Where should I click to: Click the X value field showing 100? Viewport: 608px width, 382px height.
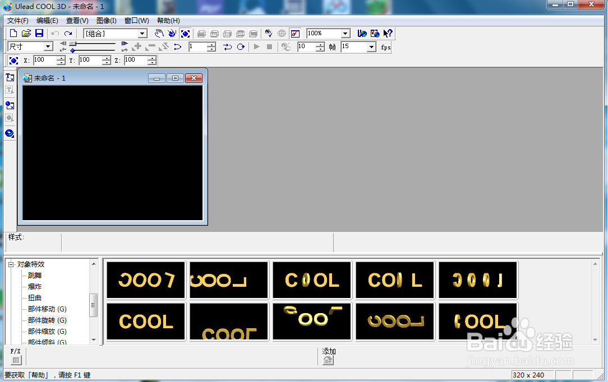click(x=45, y=60)
